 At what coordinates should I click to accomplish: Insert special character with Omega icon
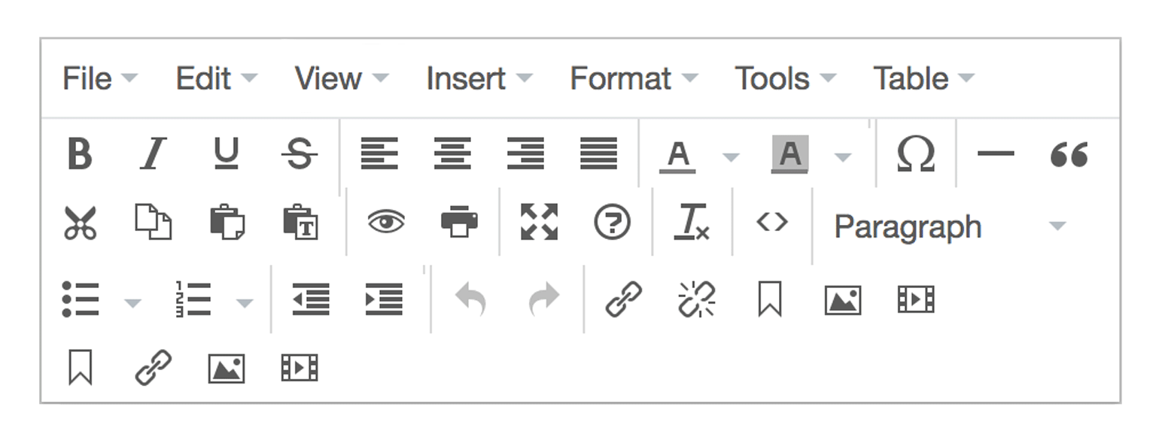[916, 154]
